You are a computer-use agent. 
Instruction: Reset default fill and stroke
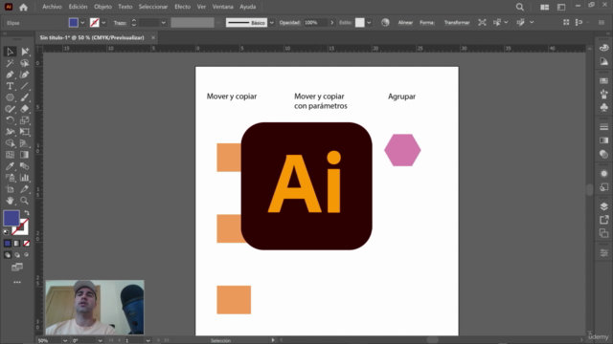pos(7,232)
